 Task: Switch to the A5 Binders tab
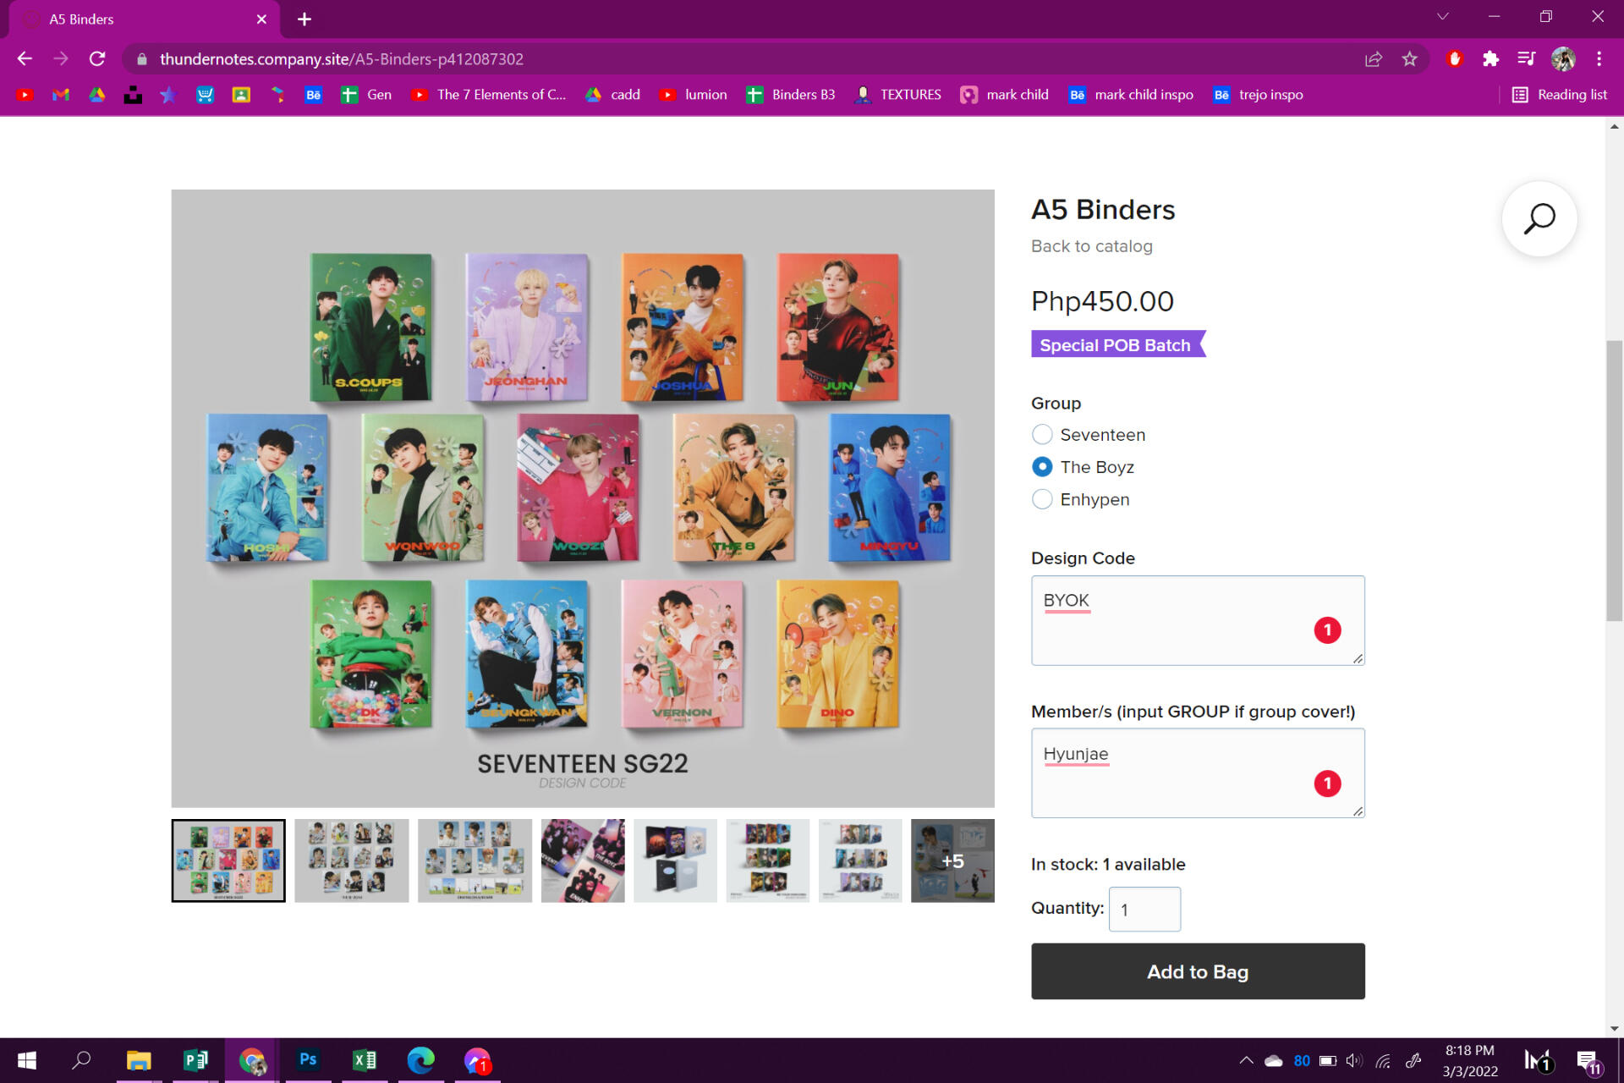coord(144,19)
